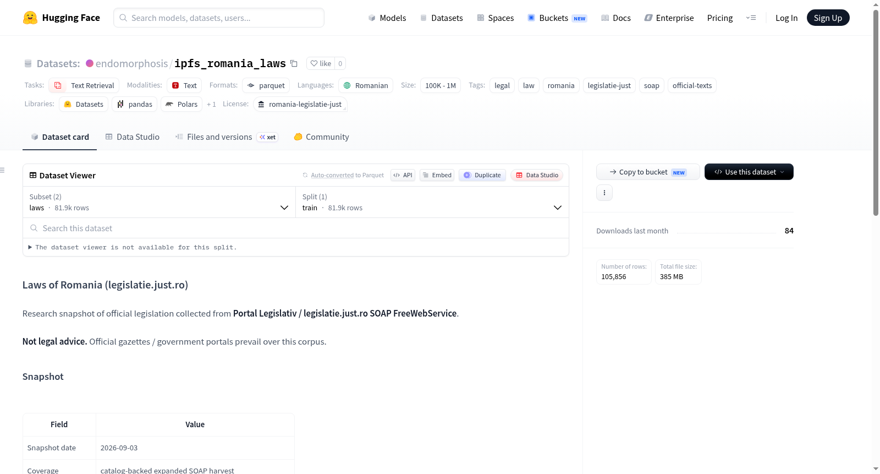Select the Text modality tag
The image size is (880, 474).
click(184, 85)
